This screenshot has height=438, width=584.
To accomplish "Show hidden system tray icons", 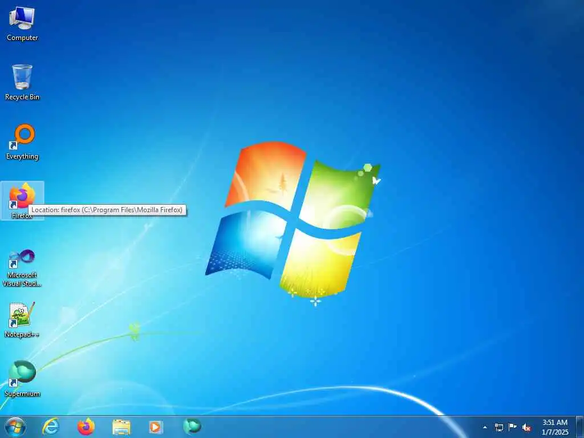I will [x=485, y=427].
